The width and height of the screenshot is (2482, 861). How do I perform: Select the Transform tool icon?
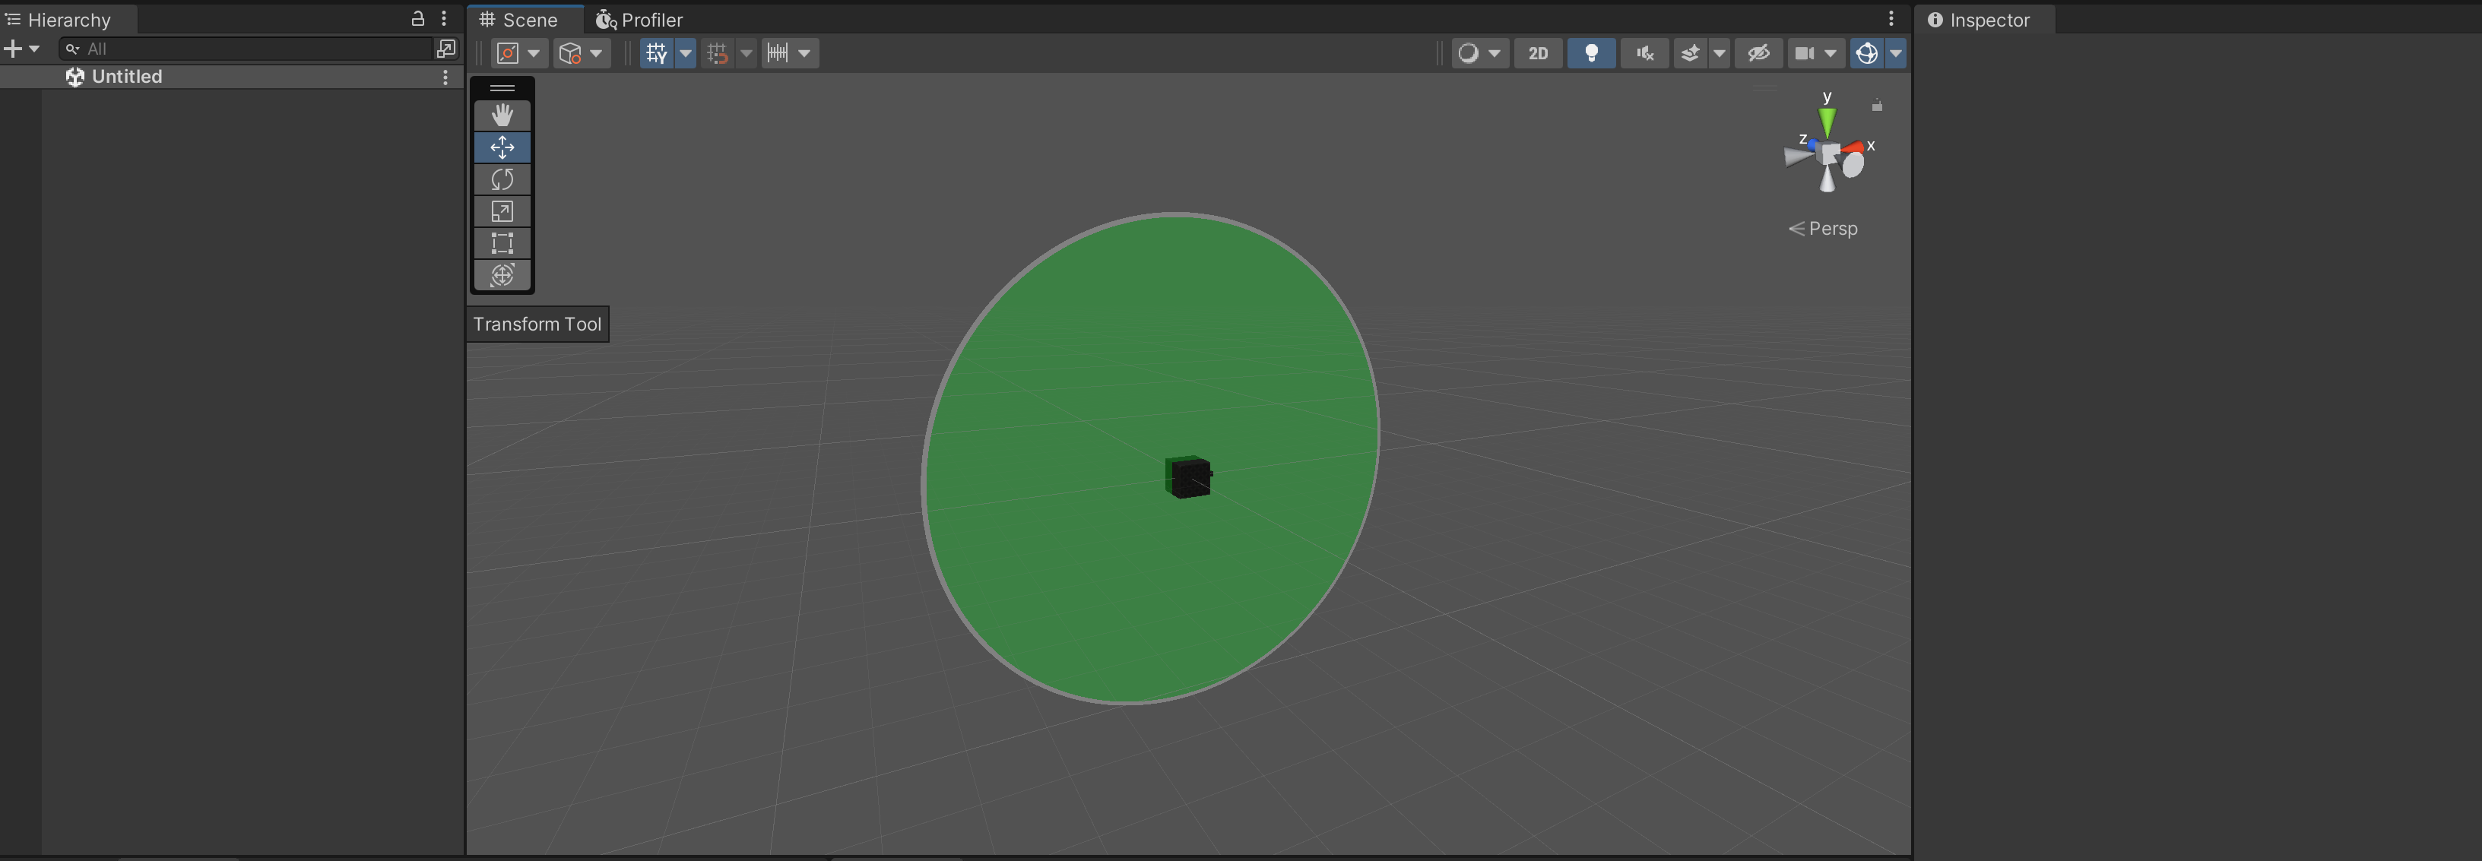[x=502, y=275]
